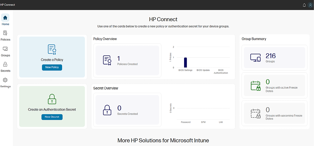Select the Policies label in sidebar
The image size is (314, 146).
point(5,40)
